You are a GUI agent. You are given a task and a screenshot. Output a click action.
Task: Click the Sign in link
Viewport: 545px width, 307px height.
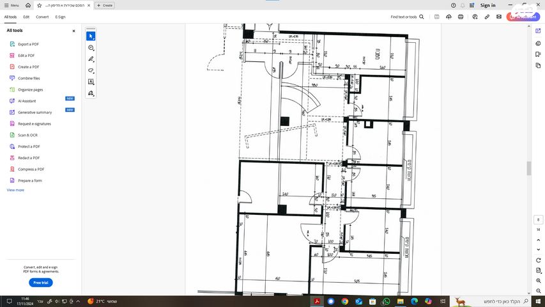coord(487,5)
